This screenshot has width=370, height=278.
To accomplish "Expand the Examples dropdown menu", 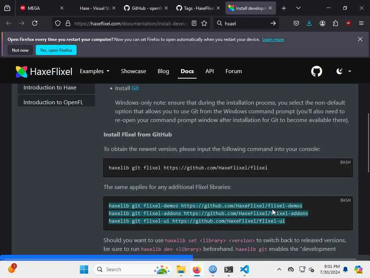I will [95, 71].
